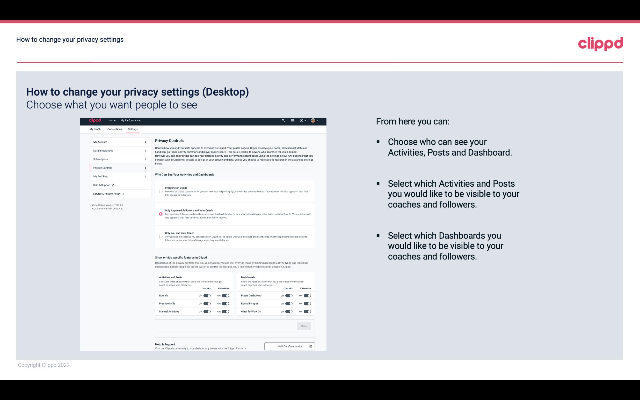Select the Settings tab in profile navigation
This screenshot has width=640, height=400.
point(133,129)
